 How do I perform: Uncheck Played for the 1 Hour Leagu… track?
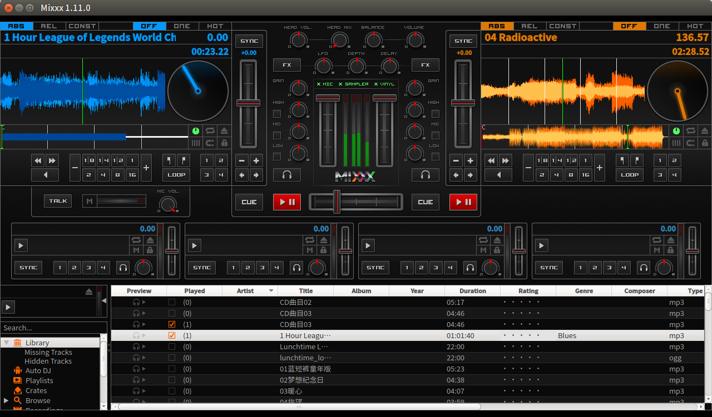(x=172, y=335)
